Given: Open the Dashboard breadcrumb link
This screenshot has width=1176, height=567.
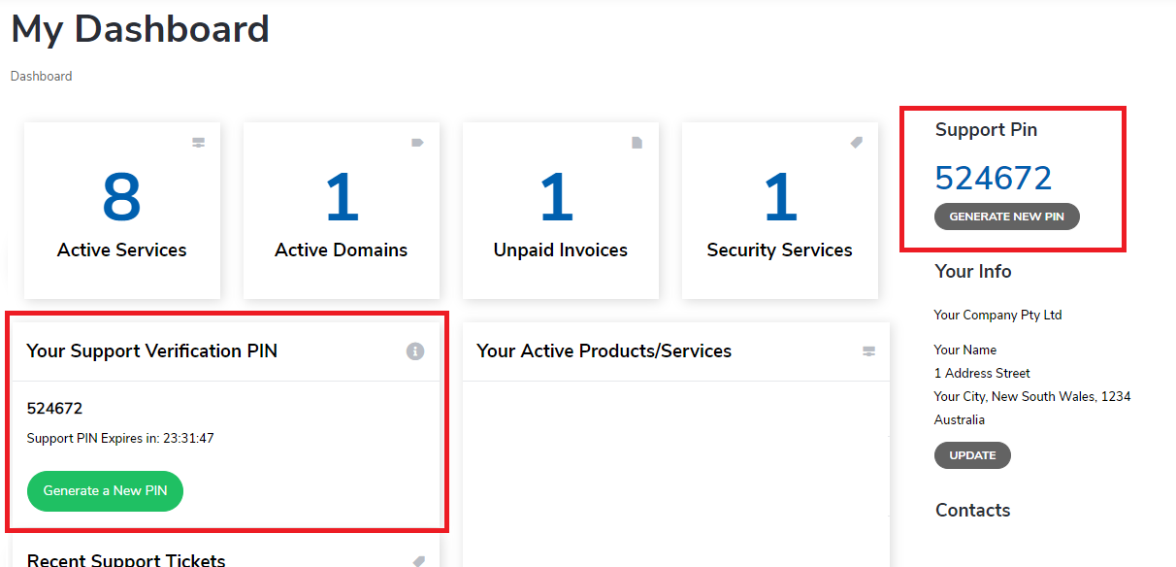Looking at the screenshot, I should (x=41, y=76).
